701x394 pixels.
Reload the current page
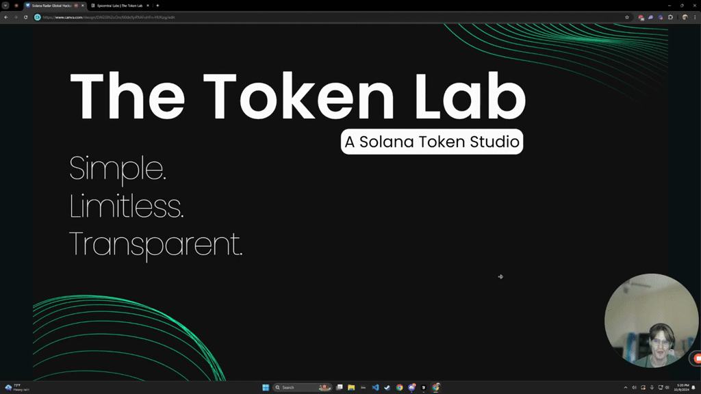pyautogui.click(x=25, y=17)
